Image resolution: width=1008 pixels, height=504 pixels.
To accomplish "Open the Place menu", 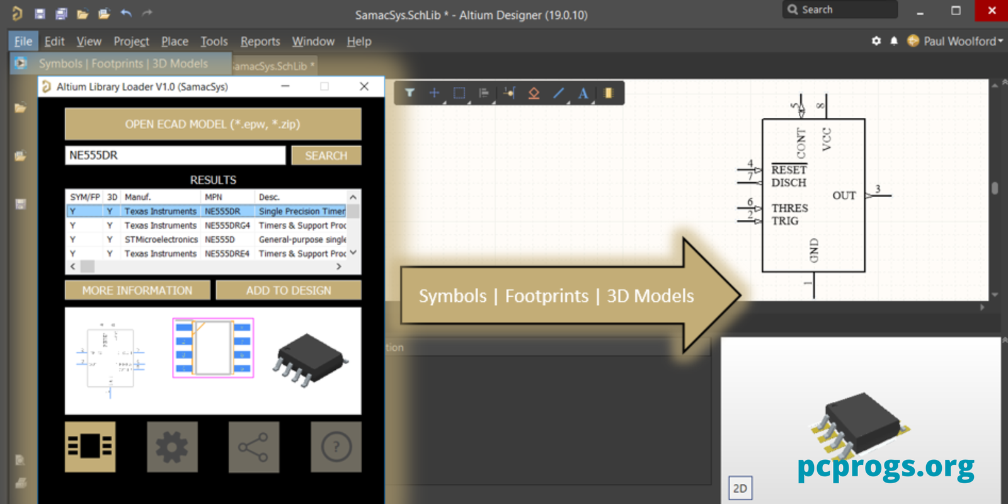I will (x=175, y=41).
